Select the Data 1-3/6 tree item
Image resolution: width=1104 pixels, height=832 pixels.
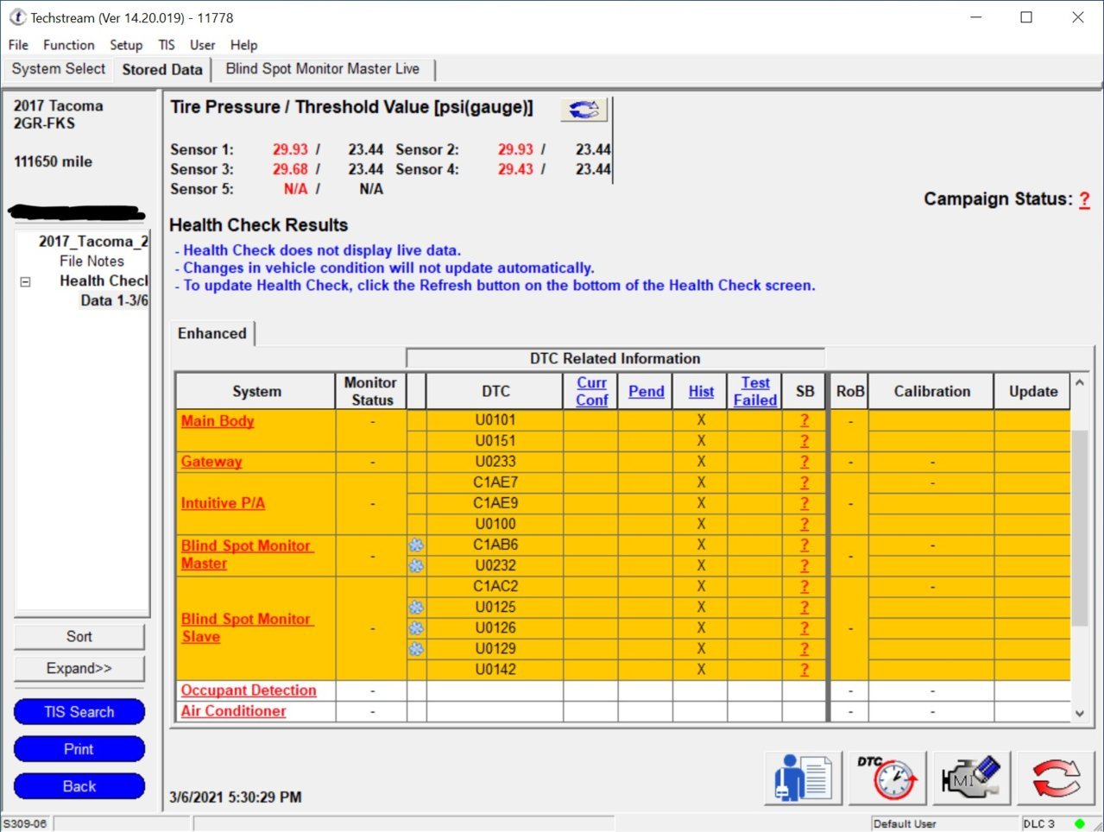point(114,300)
